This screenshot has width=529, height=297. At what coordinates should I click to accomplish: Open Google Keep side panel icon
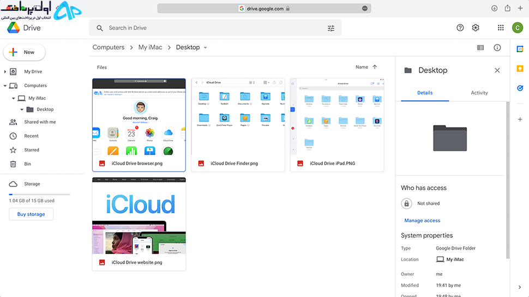coord(520,69)
